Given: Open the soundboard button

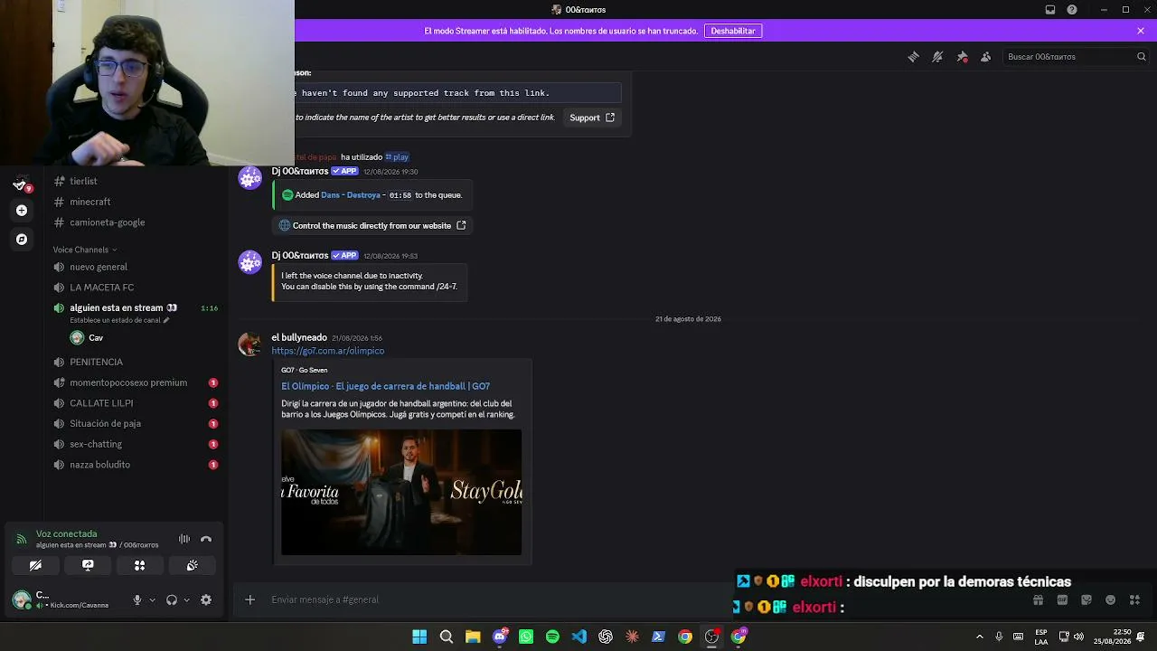Looking at the screenshot, I should coord(193,565).
